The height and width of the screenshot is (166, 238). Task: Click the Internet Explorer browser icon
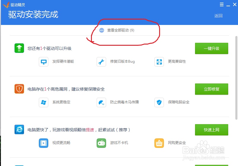(19, 129)
